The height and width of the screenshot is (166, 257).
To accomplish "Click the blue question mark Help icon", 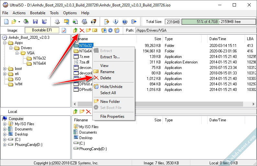I will click(x=125, y=22).
